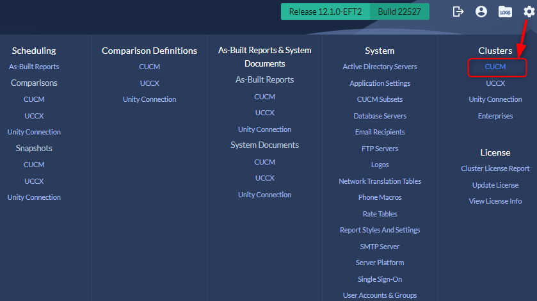Viewport: 537px width, 301px height.
Task: Open CUCM under As-Built Reports subsection
Action: pyautogui.click(x=264, y=97)
